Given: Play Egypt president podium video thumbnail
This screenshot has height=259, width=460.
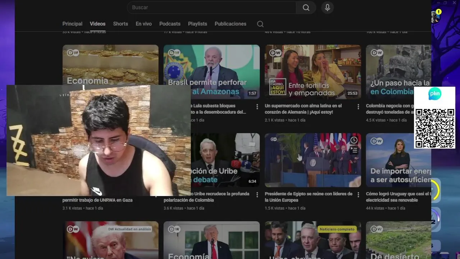Looking at the screenshot, I should 313,160.
